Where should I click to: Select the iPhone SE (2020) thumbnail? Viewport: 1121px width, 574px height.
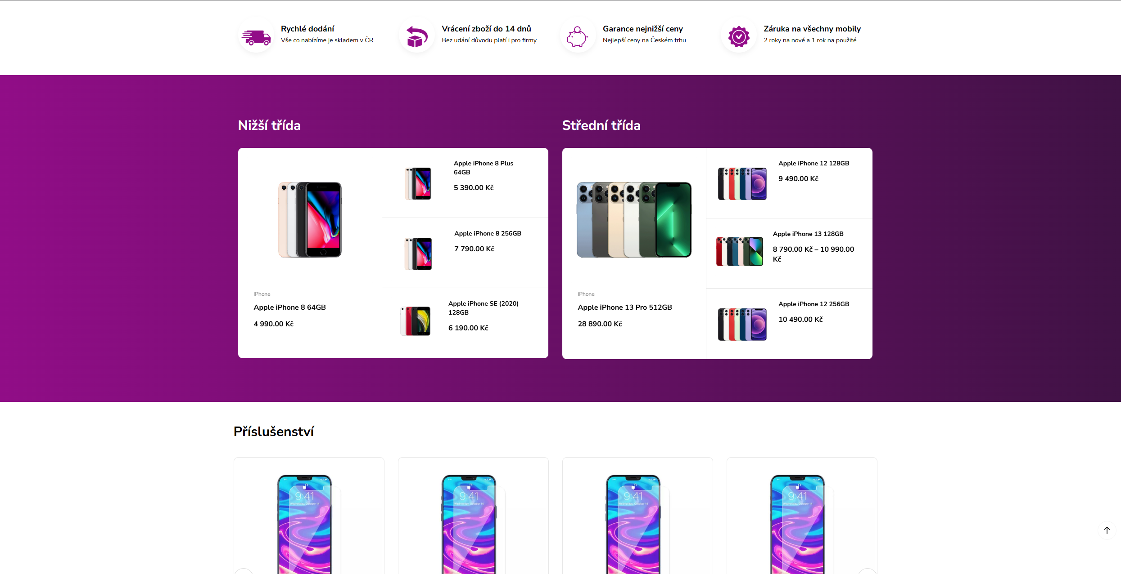415,321
